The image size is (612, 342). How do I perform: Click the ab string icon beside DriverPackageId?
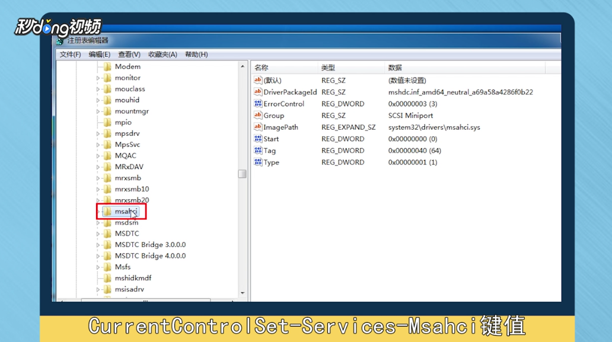(x=257, y=92)
